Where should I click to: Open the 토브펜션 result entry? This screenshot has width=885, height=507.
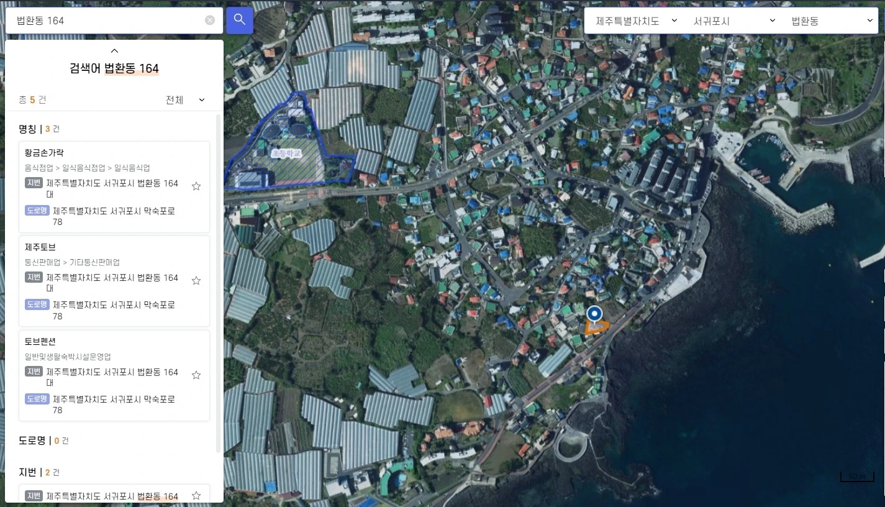click(x=114, y=376)
